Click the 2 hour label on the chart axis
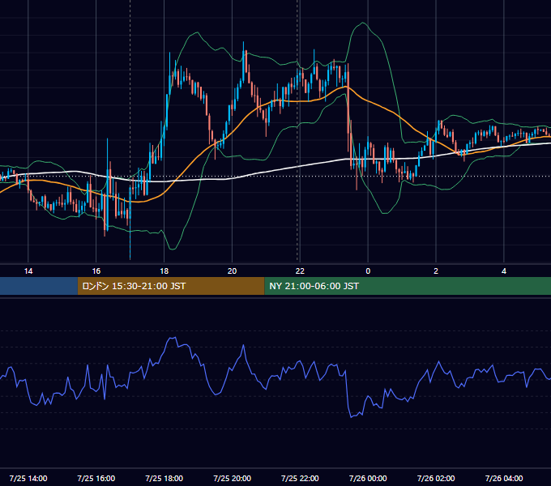The height and width of the screenshot is (486, 551). (x=436, y=271)
